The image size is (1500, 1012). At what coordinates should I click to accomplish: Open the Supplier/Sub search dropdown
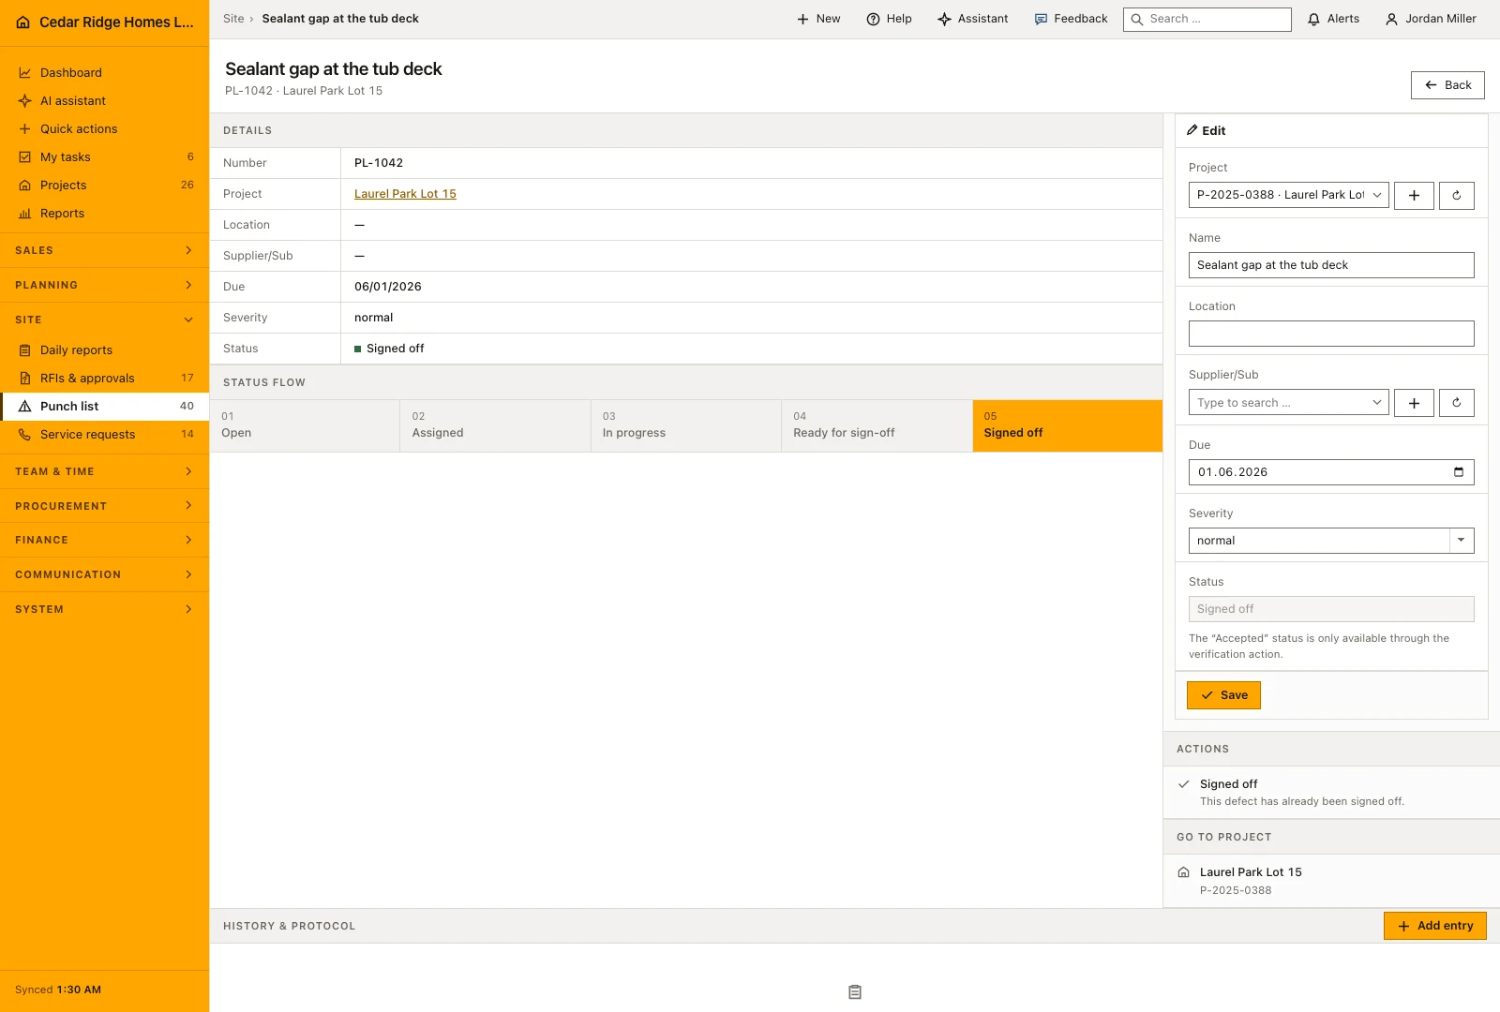(1289, 402)
